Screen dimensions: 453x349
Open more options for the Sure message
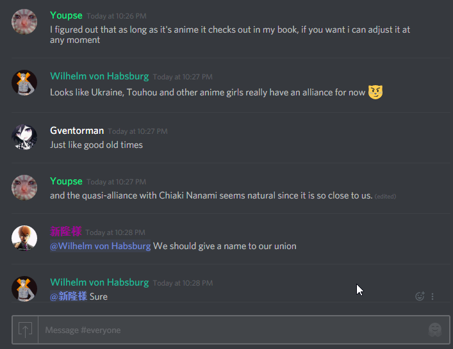click(432, 296)
